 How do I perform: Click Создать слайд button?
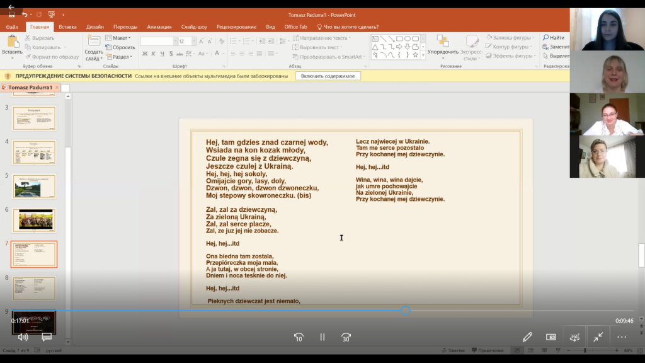coord(94,48)
